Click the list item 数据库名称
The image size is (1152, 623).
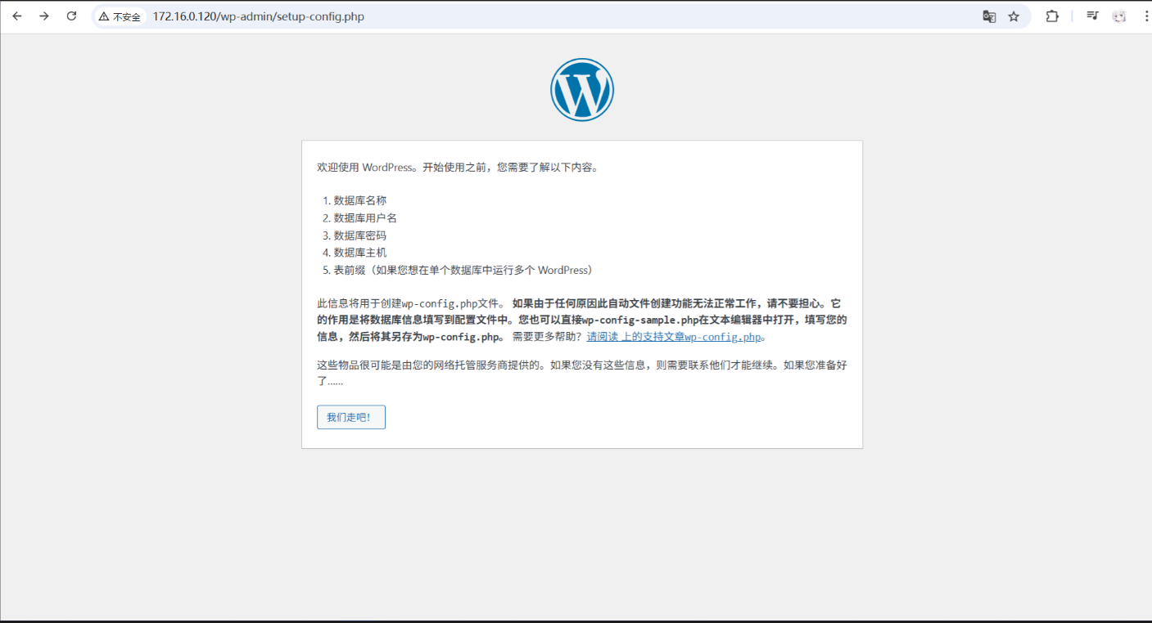pyautogui.click(x=360, y=200)
